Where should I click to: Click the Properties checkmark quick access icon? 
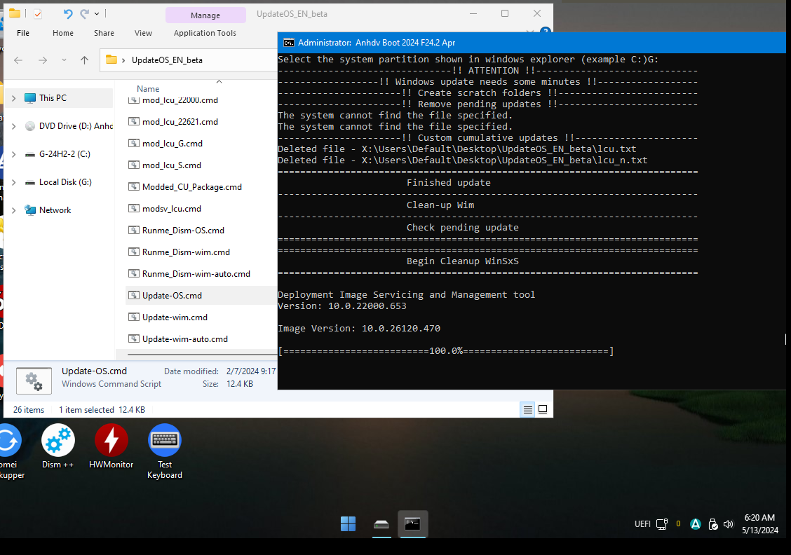click(38, 14)
